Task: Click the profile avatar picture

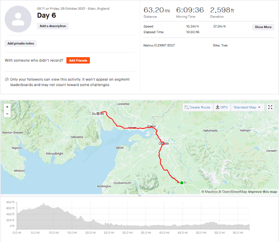Action: tap(18, 20)
